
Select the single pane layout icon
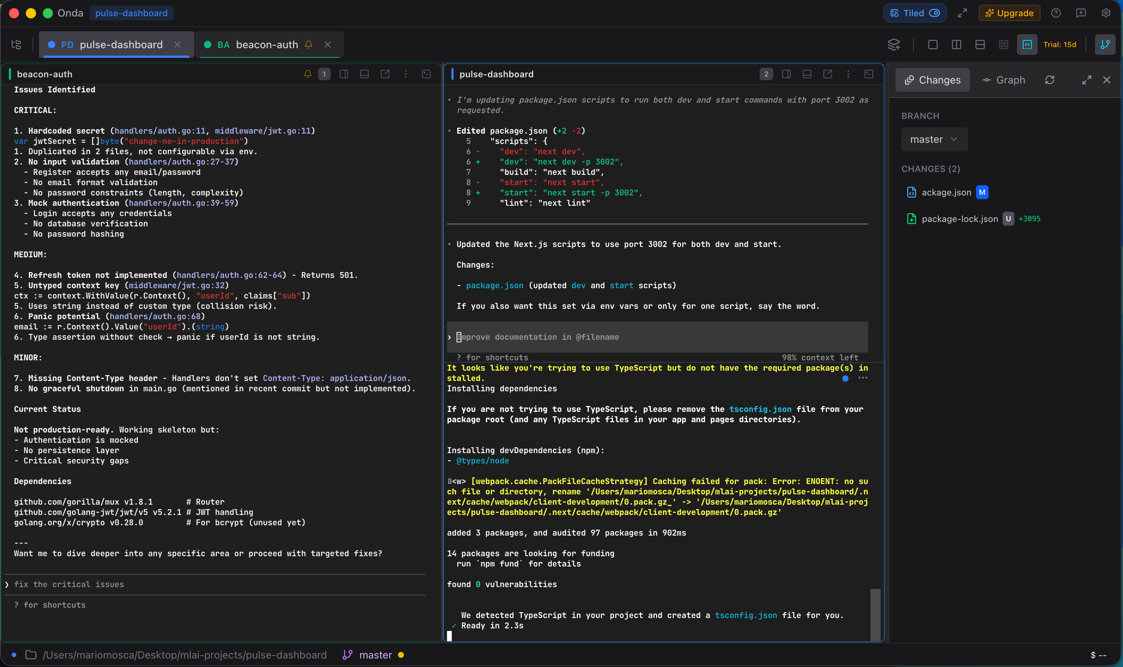click(x=933, y=45)
